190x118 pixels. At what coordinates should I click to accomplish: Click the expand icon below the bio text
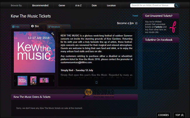(96, 83)
